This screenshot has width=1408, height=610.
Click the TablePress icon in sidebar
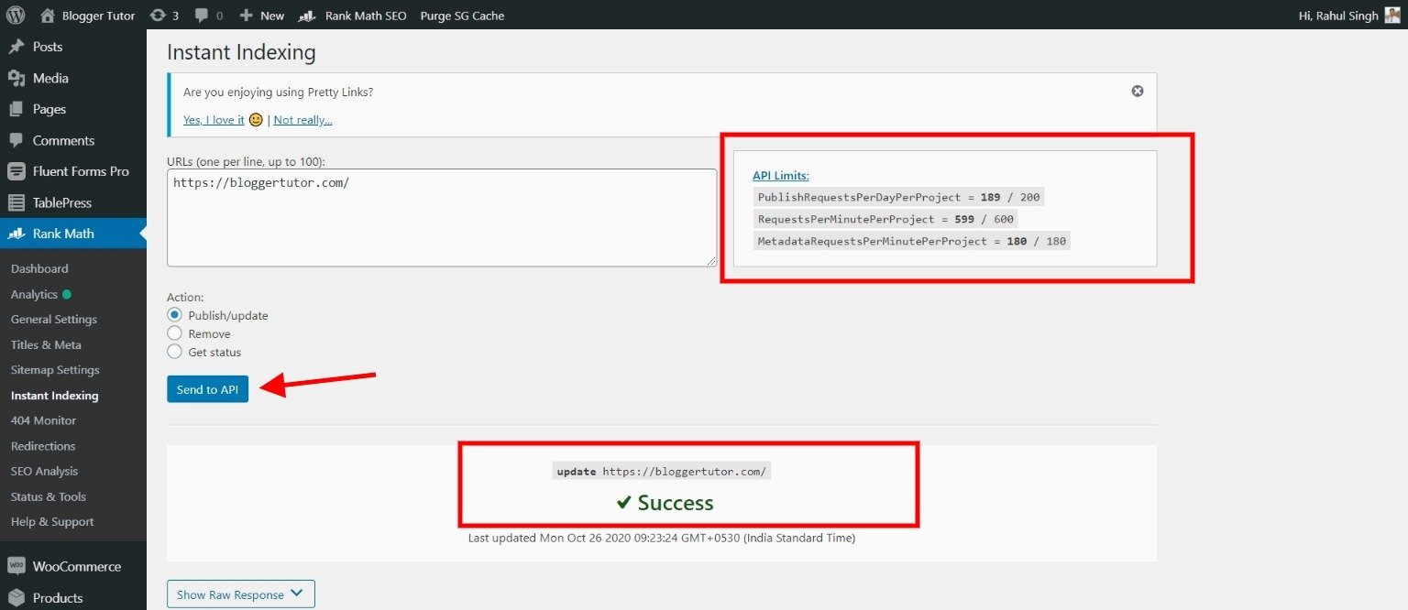[x=16, y=202]
